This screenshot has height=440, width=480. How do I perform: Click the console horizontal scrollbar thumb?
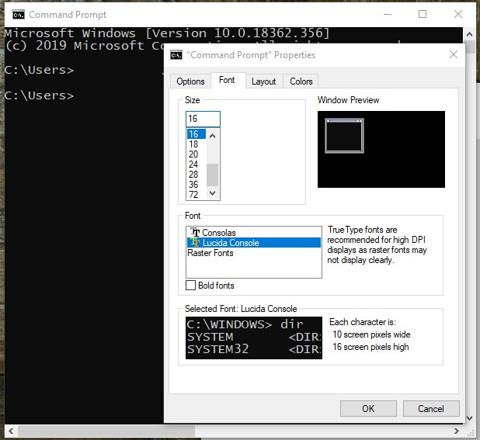pyautogui.click(x=106, y=431)
